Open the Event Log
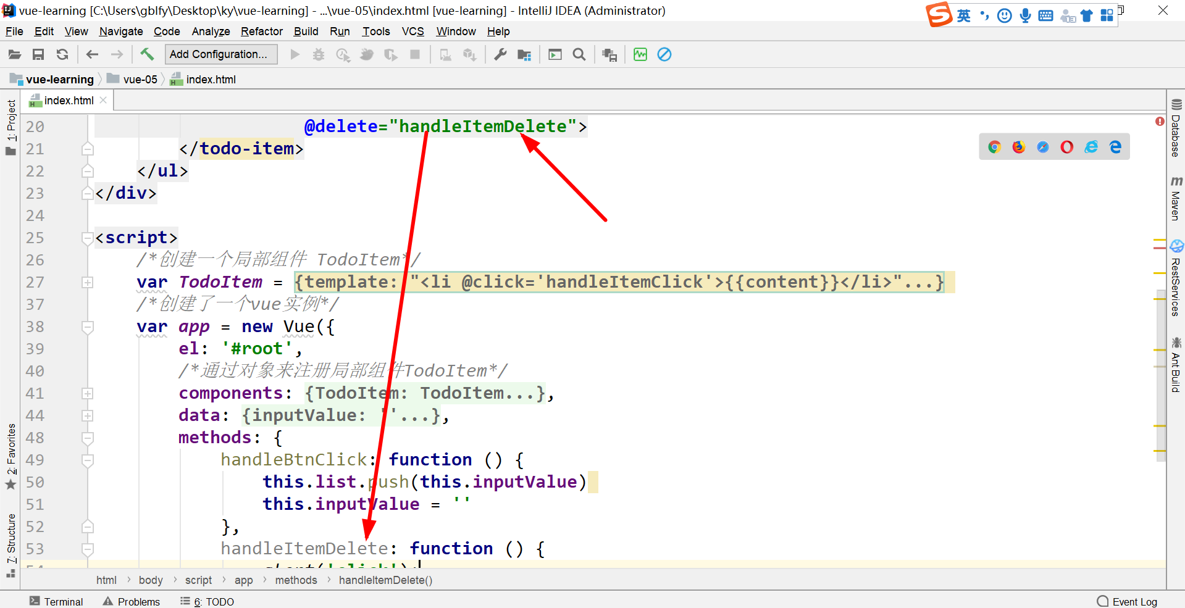Image resolution: width=1185 pixels, height=608 pixels. 1128,601
